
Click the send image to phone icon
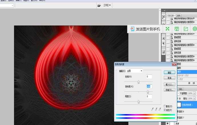(132, 29)
